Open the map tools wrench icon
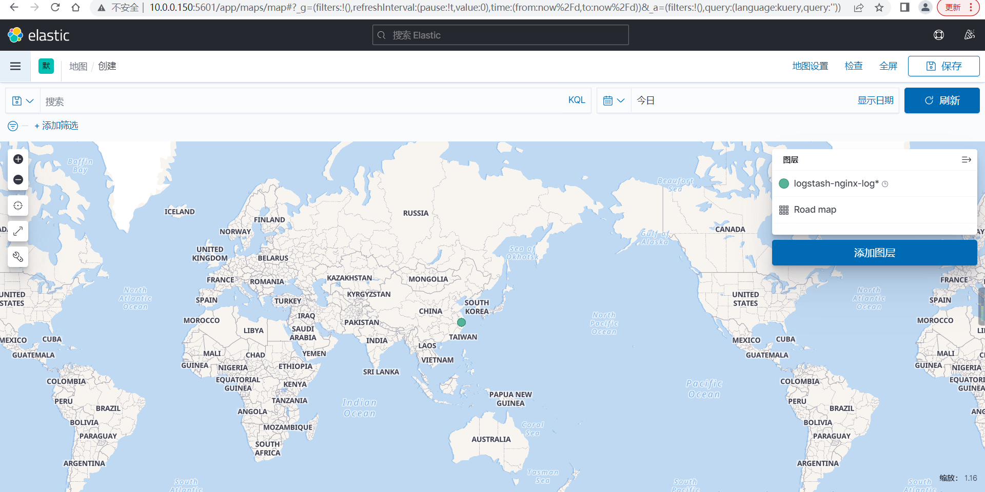This screenshot has width=985, height=492. click(x=18, y=257)
